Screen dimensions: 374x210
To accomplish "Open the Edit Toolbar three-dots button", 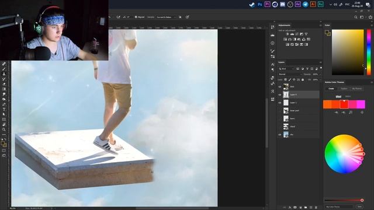I will tap(4, 135).
